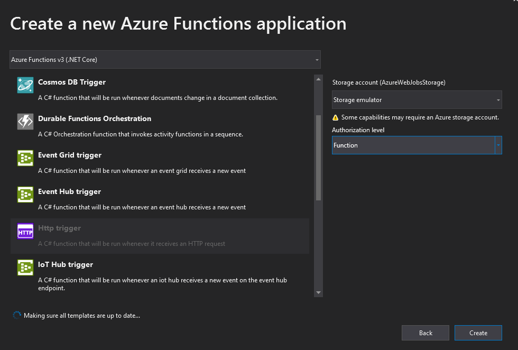Click the Storage account (AzureWebJobsStorage) label
Viewport: 518px width, 350px height.
point(389,82)
